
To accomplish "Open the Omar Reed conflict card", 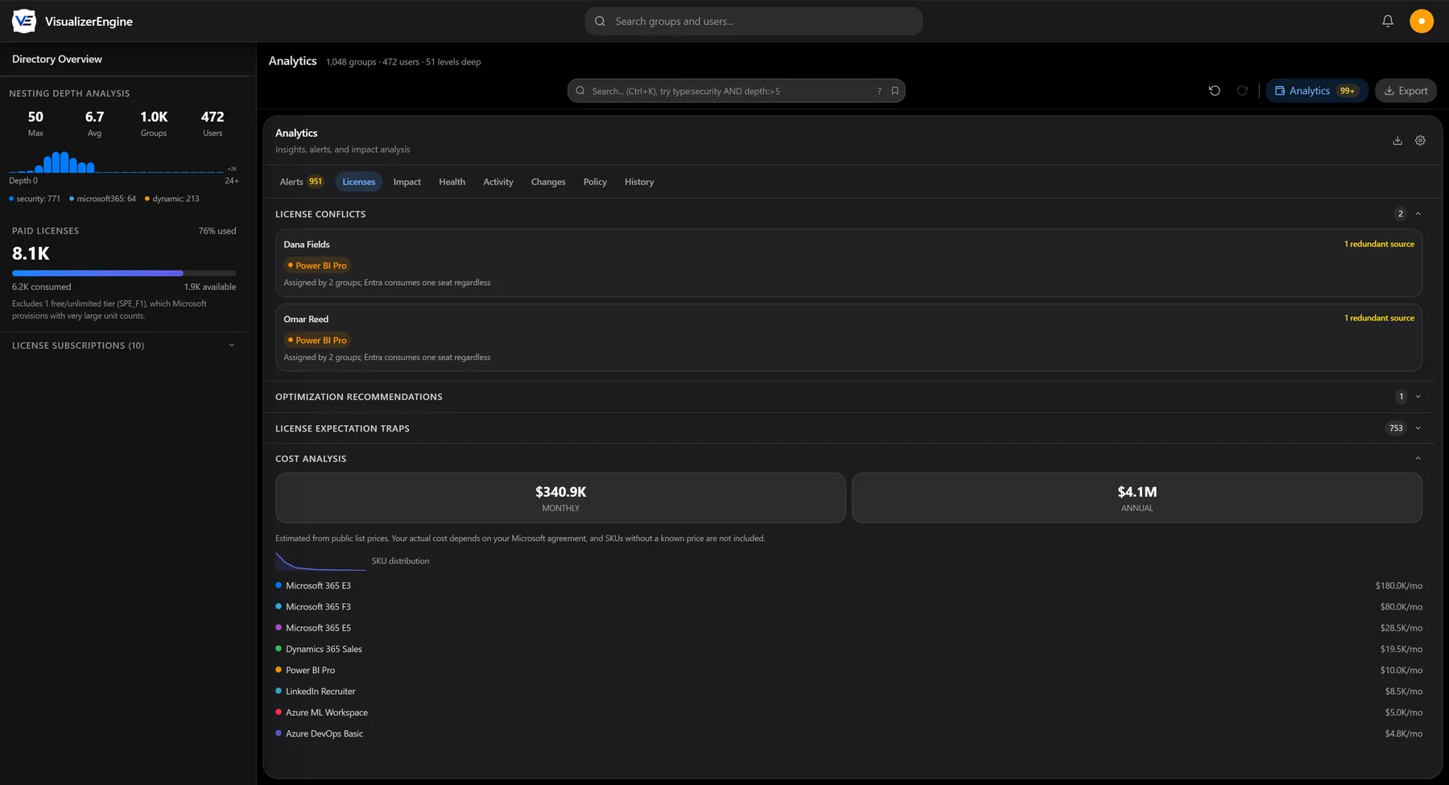I will [x=848, y=337].
